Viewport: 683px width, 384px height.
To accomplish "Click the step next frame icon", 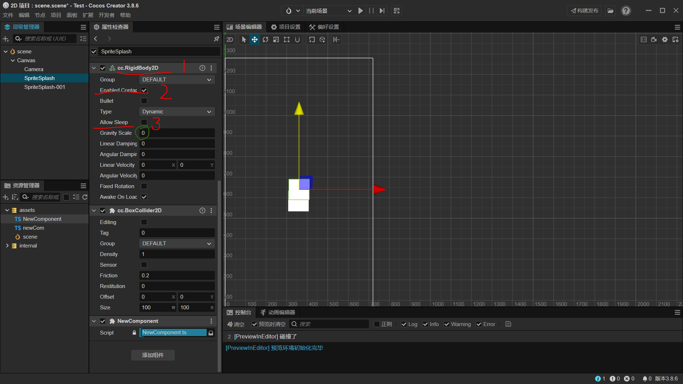I will pos(382,11).
